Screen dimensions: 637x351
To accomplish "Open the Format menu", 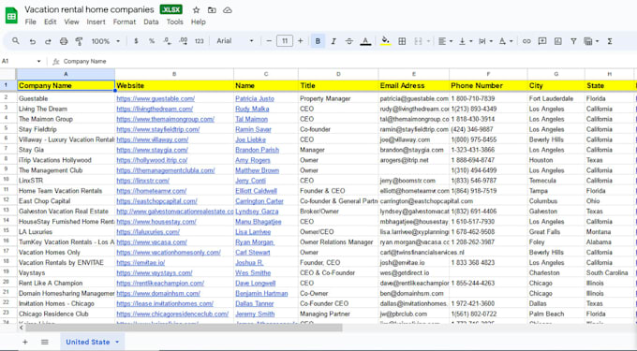I will [125, 22].
